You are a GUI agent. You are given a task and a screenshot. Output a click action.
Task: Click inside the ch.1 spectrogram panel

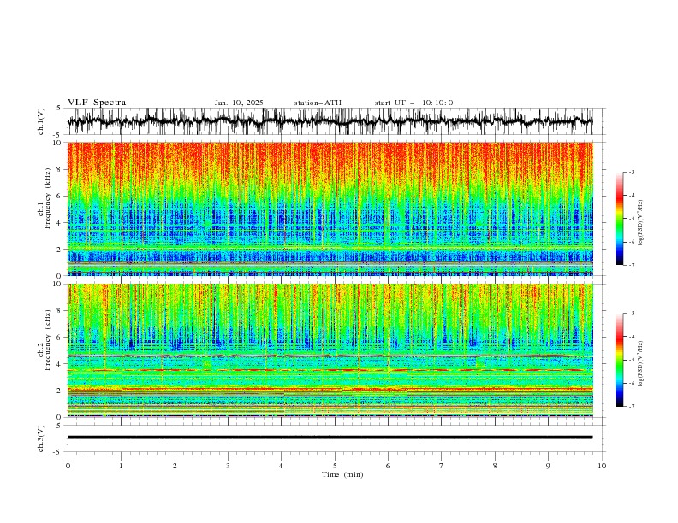pos(330,209)
